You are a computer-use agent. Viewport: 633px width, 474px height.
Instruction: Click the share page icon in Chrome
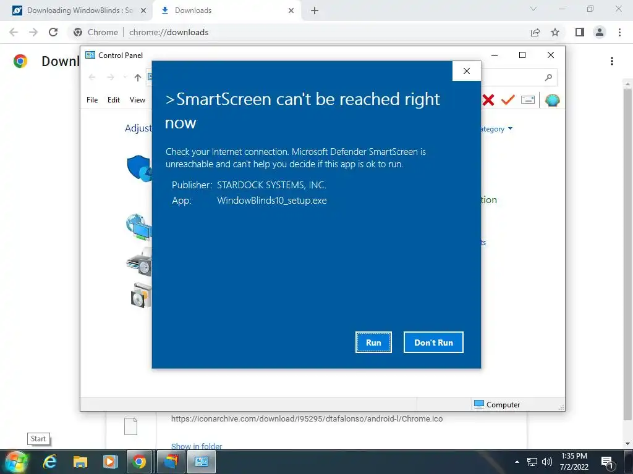(535, 32)
